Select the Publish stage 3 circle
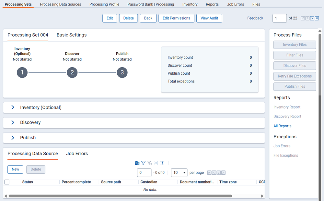The height and width of the screenshot is (201, 324). (122, 72)
